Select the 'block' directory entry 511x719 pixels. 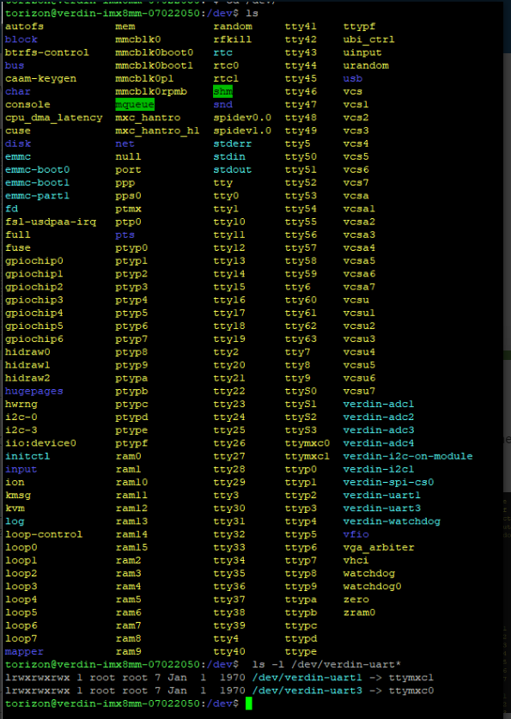[x=21, y=40]
